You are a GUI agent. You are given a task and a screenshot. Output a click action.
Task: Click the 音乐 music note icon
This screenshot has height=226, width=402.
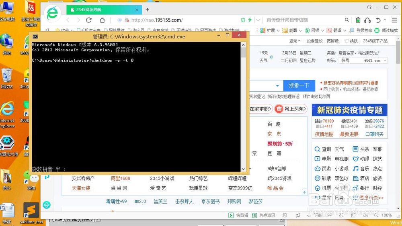point(355,168)
